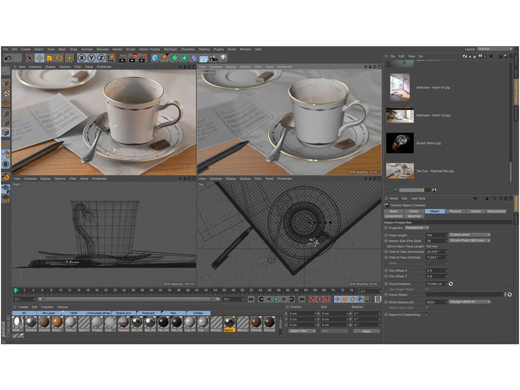
Task: Toggle Export to Compositing checkbox
Action: (x=427, y=314)
